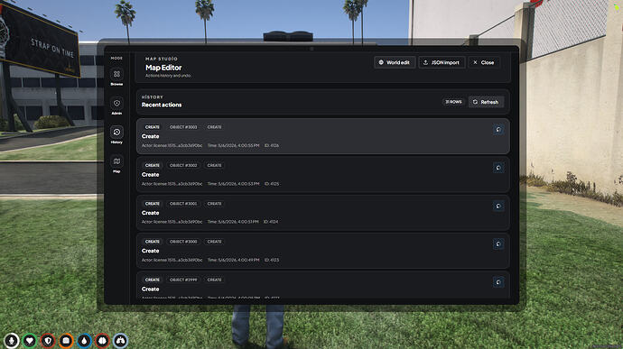Image resolution: width=623 pixels, height=349 pixels.
Task: Refresh the recent actions list
Action: 486,102
